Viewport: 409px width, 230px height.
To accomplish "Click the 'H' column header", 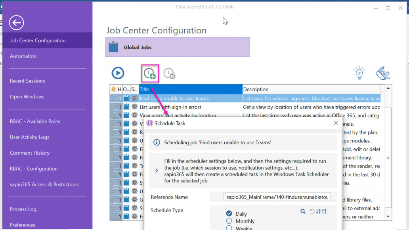I will tap(119, 89).
